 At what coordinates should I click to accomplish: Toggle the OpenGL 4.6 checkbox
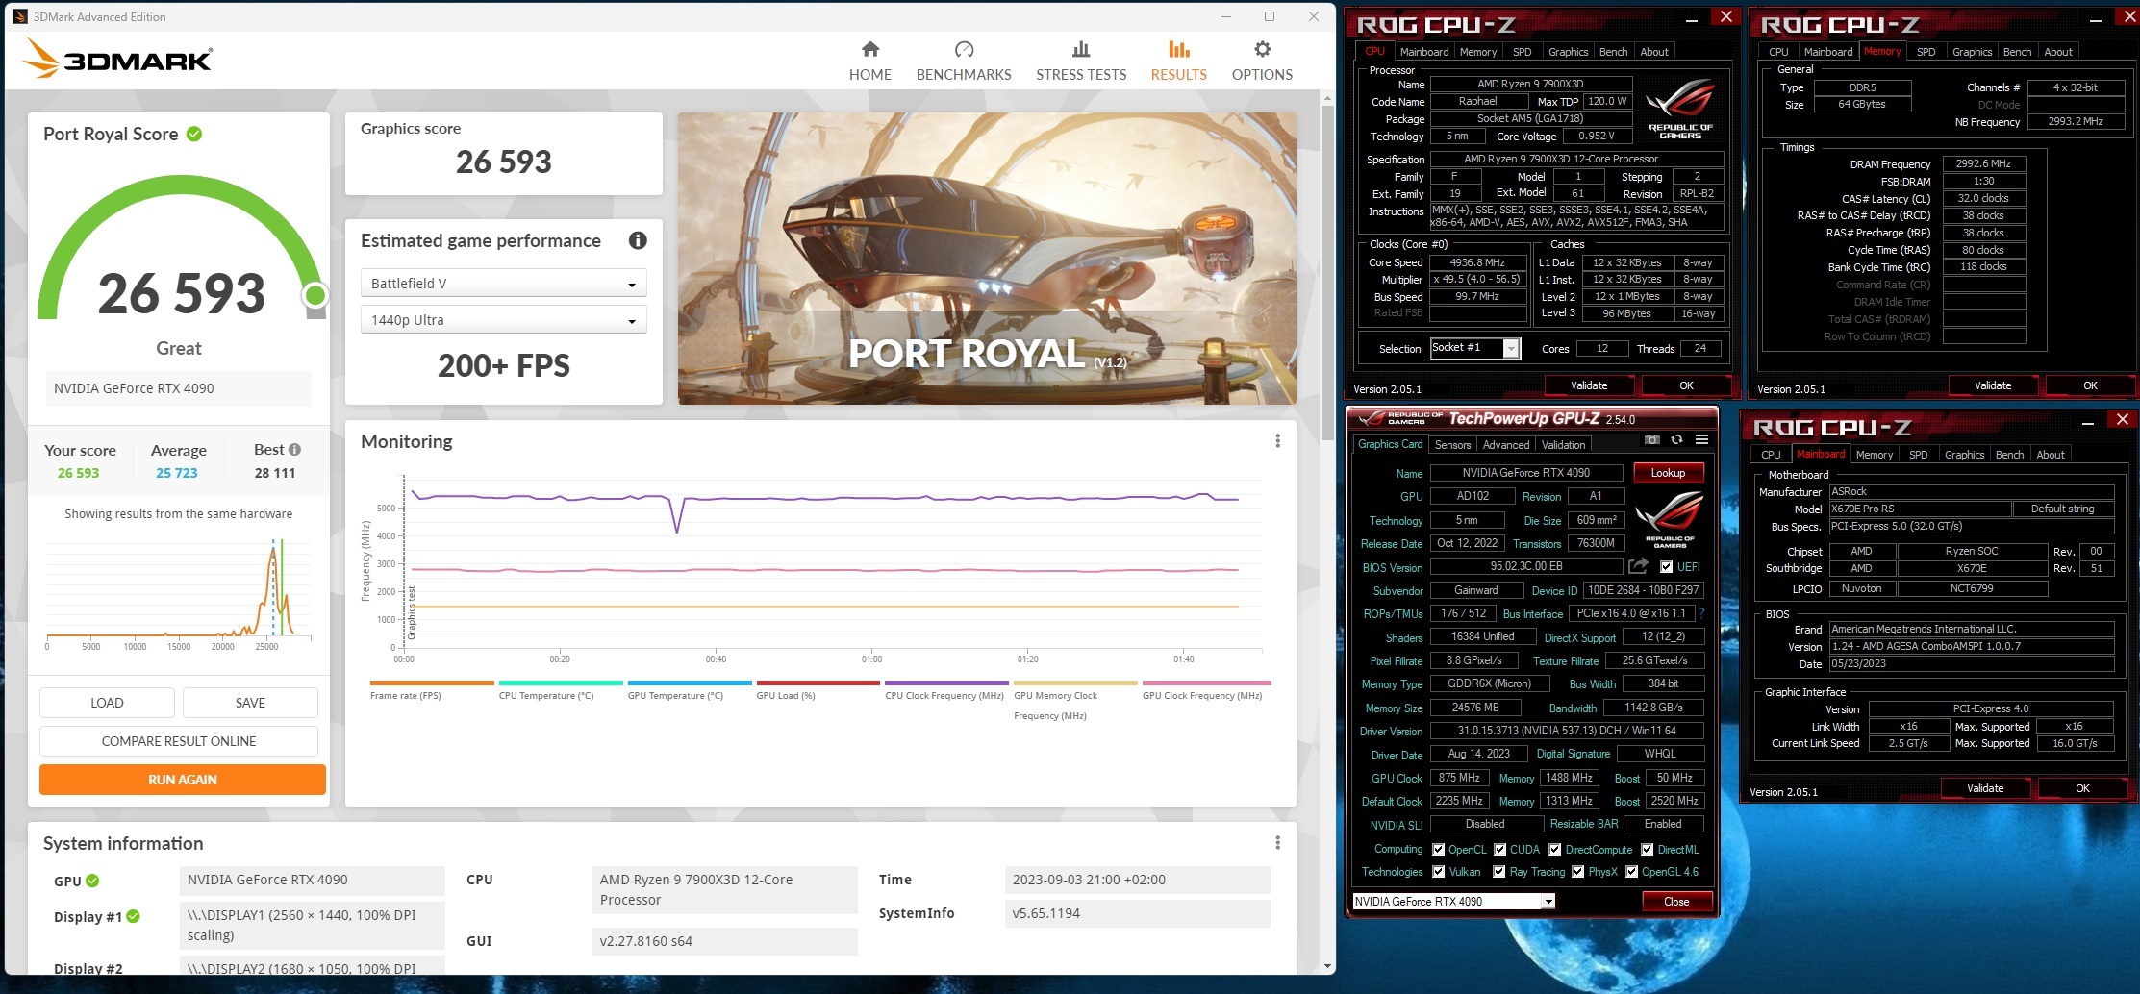point(1632,872)
